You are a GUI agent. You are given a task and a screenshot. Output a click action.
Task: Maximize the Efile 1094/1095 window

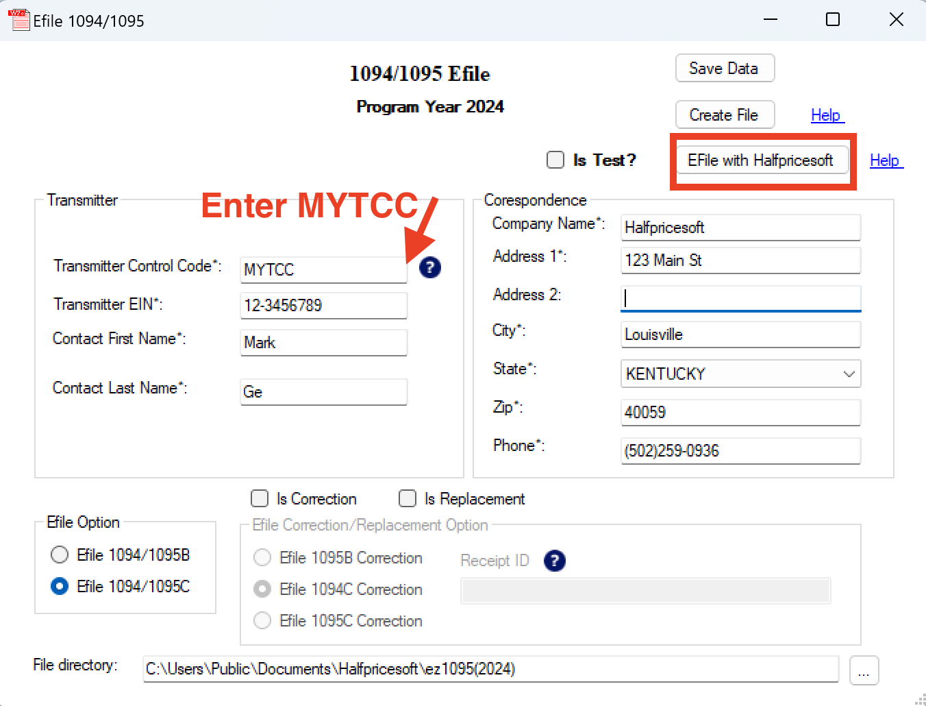833,20
